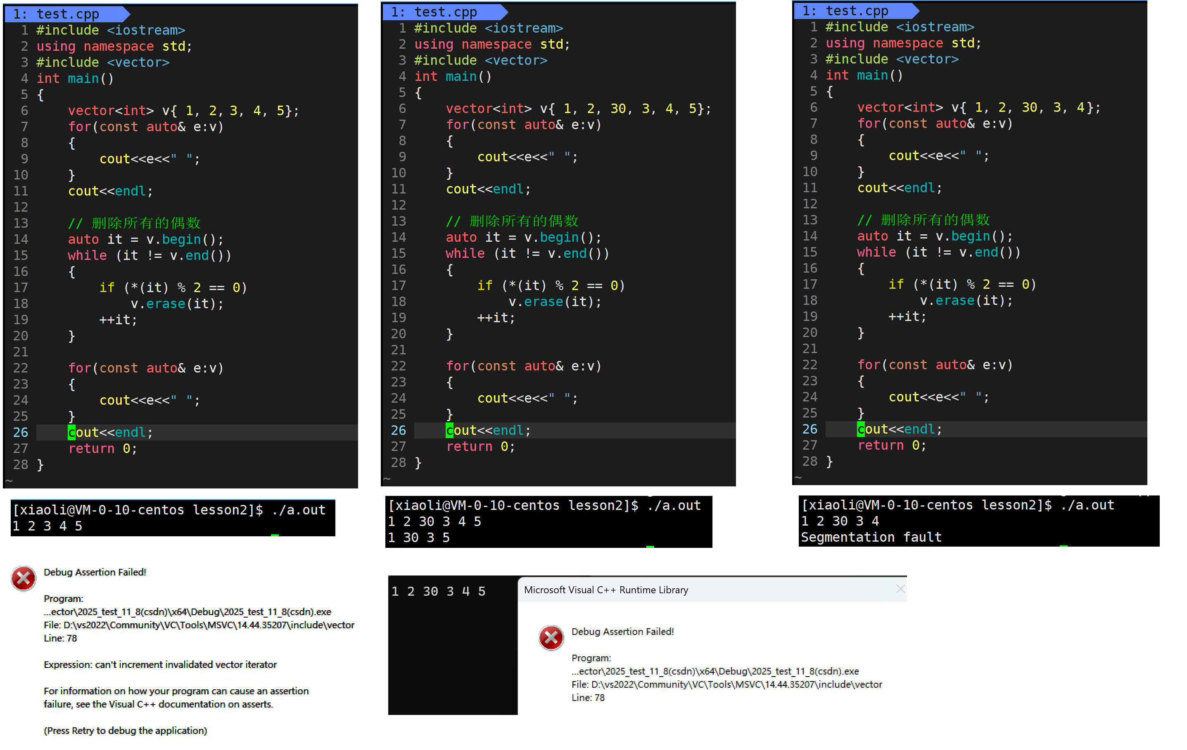Click the ./a.out command in the middle terminal
Screen dimensions: 1187x750
pos(674,505)
